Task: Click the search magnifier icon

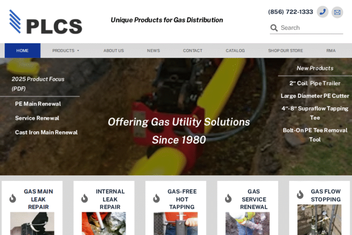Action: click(274, 28)
